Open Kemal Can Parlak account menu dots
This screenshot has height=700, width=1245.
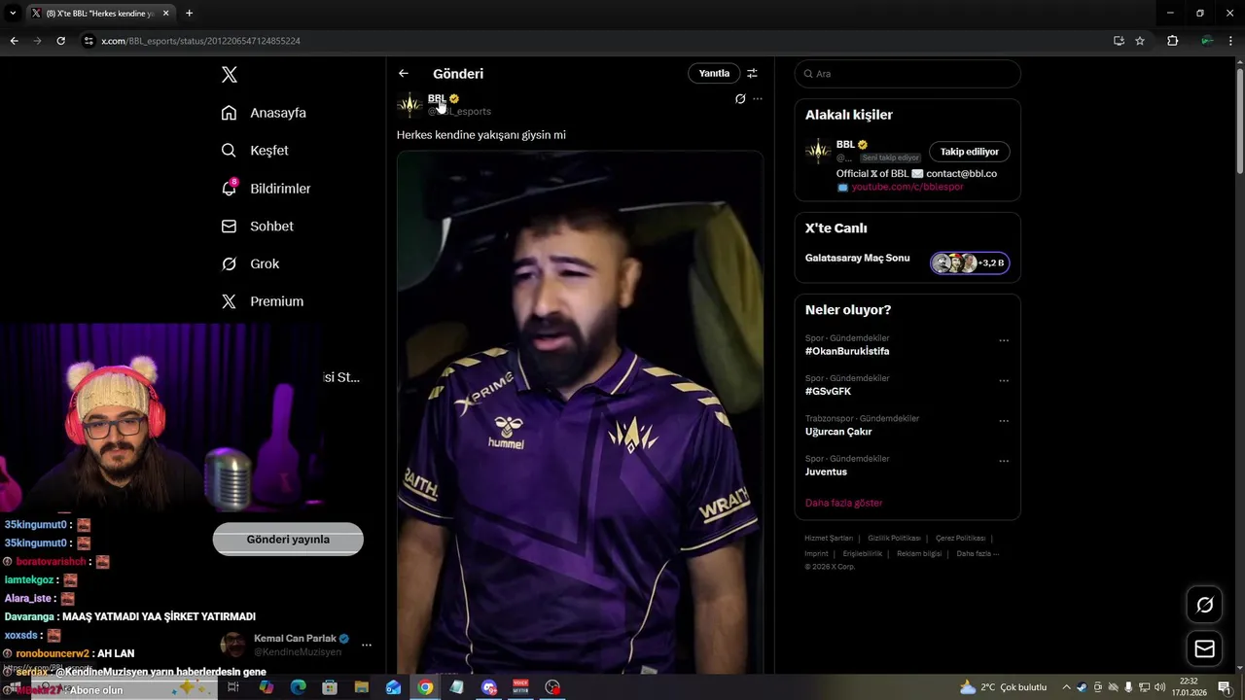tap(367, 645)
